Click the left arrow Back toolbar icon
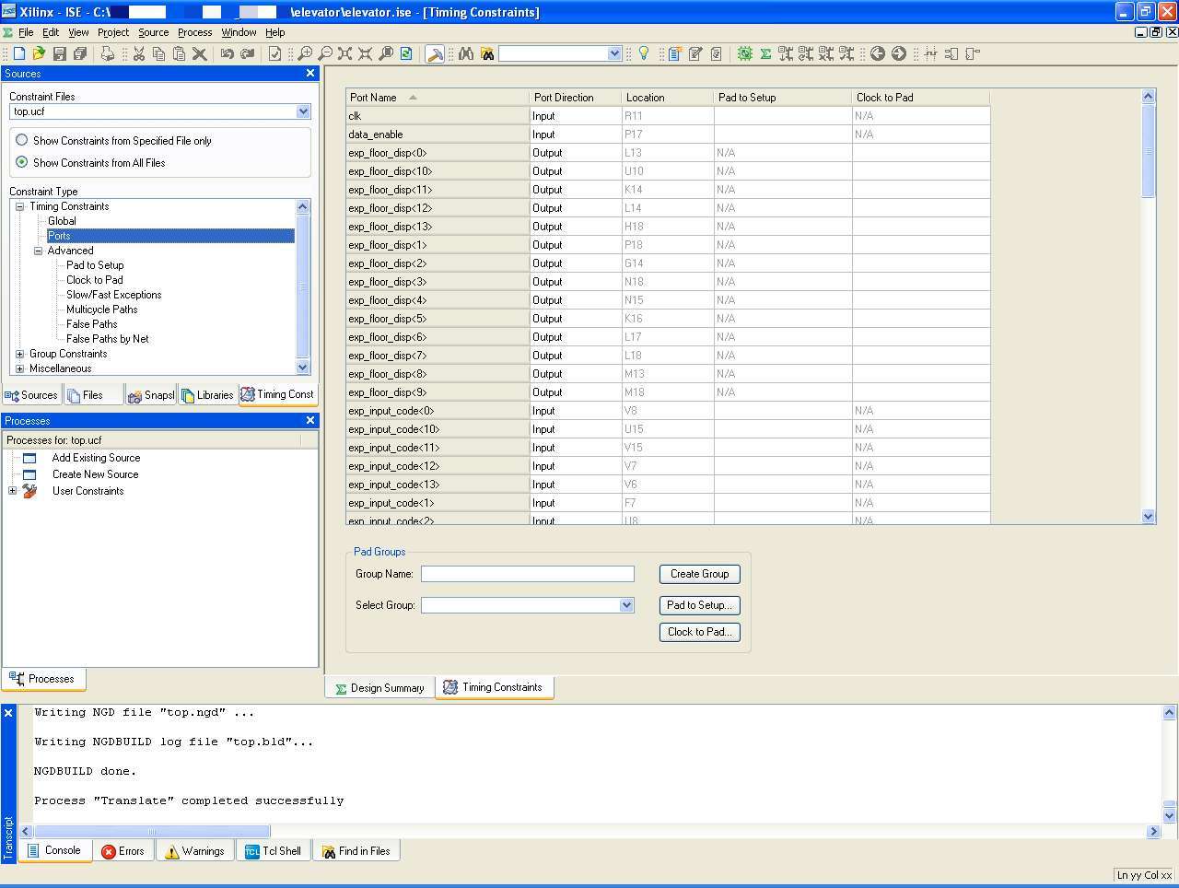Image resolution: width=1179 pixels, height=888 pixels. (x=878, y=53)
